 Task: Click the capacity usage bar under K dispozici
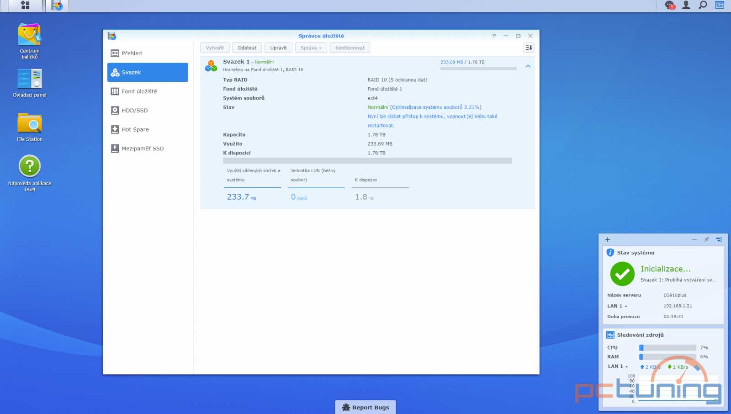click(x=367, y=161)
